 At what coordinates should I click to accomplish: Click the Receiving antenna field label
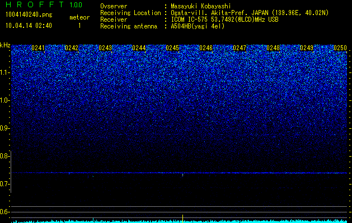coord(129,26)
